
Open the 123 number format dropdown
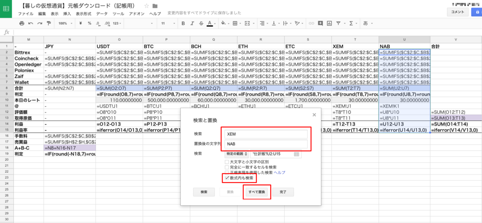(117, 24)
